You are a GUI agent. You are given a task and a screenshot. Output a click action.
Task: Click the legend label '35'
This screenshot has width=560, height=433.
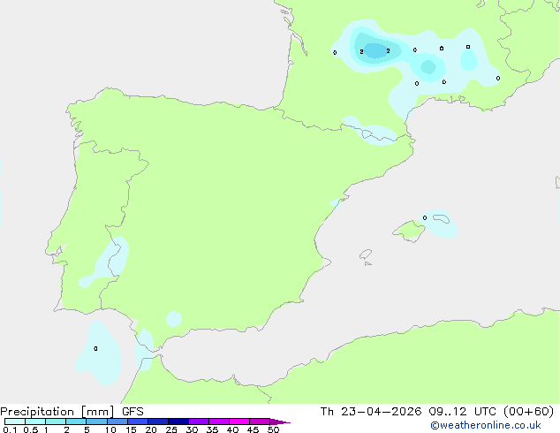click(x=212, y=429)
